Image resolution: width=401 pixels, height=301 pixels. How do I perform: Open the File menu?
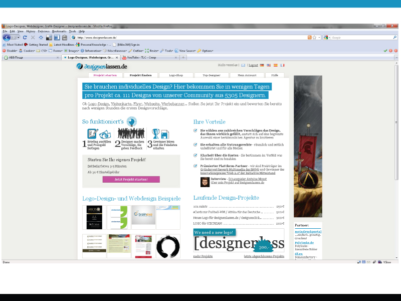pos(5,31)
